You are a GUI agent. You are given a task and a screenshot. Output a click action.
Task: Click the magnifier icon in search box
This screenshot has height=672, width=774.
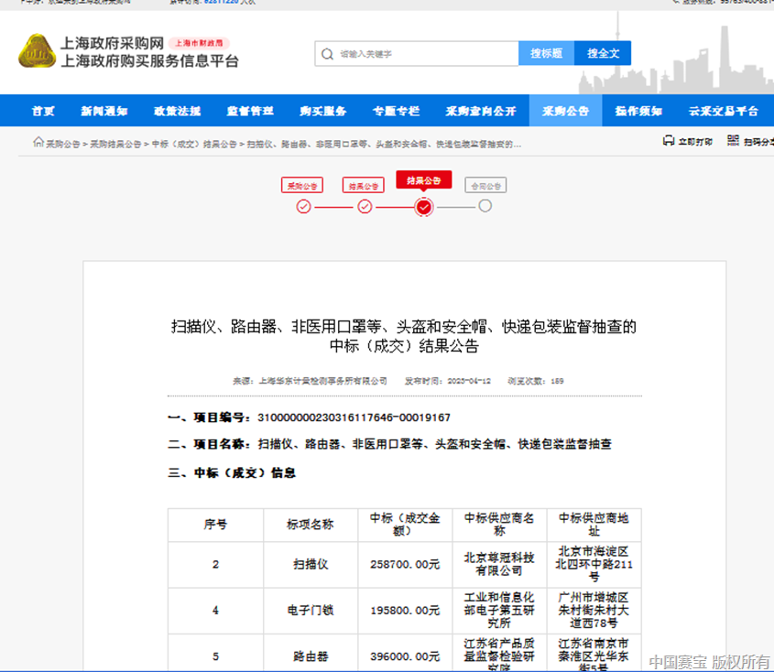(327, 54)
